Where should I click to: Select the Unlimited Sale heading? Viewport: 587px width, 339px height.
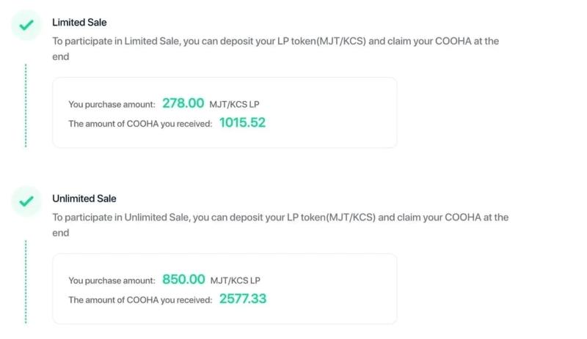(x=84, y=198)
